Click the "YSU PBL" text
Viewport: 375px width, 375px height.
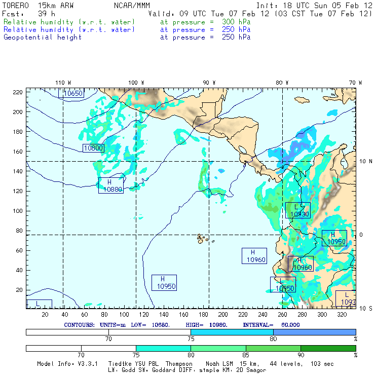(x=146, y=364)
